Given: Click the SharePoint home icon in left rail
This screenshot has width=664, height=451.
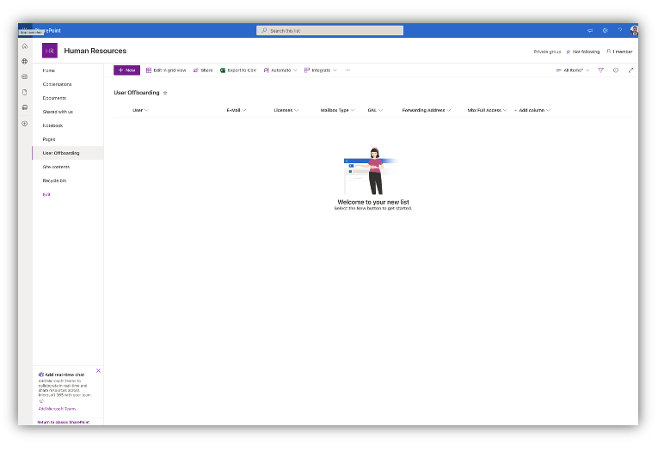Looking at the screenshot, I should pyautogui.click(x=25, y=46).
